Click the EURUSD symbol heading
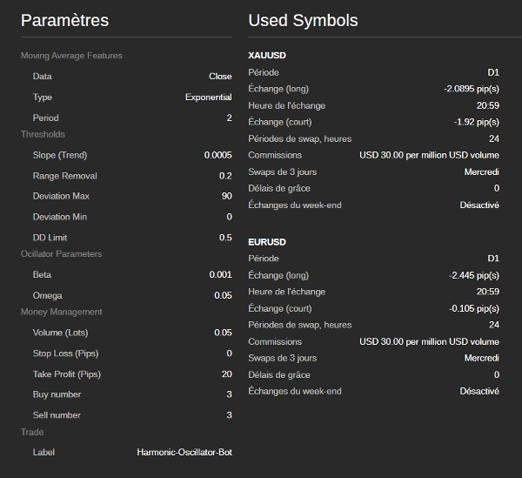 click(x=267, y=242)
